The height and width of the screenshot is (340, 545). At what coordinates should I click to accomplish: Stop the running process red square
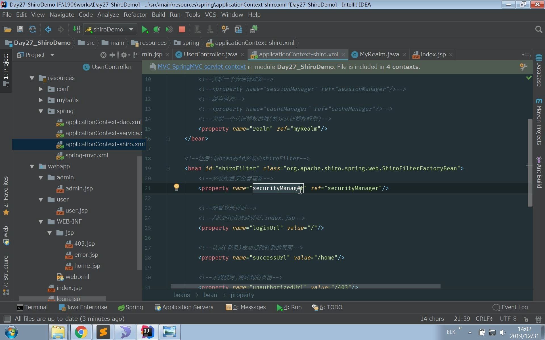182,29
